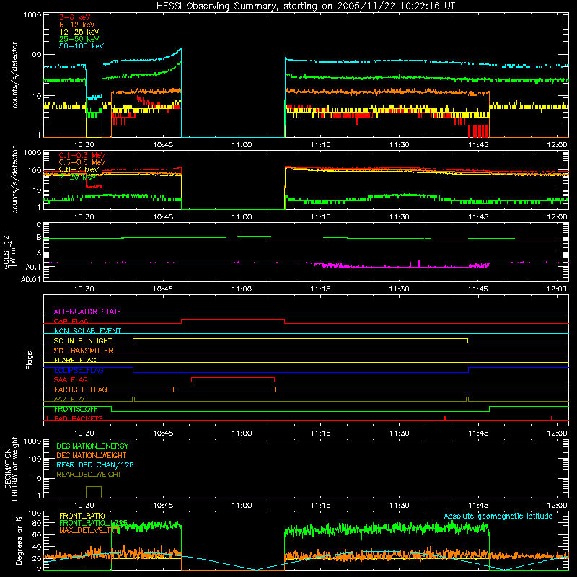
Task: Select the FLARE_FLAG label
Action: (75, 360)
